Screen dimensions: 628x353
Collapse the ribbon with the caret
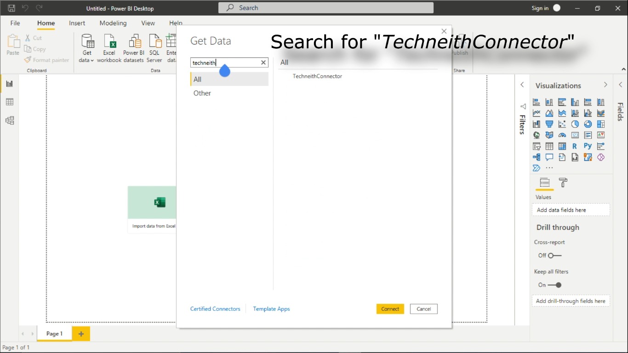624,69
